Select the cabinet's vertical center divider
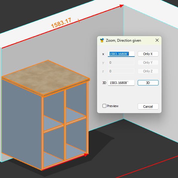 coord(65,125)
